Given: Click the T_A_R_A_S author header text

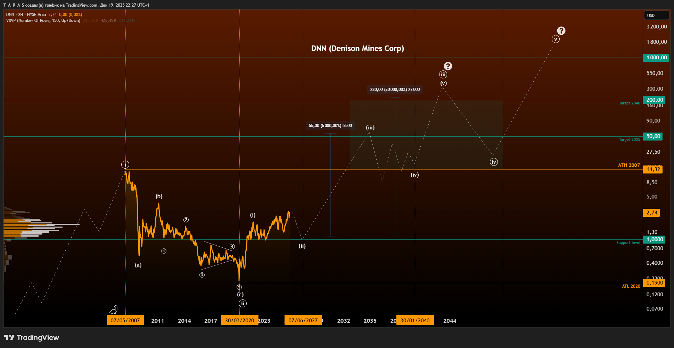Looking at the screenshot, I should (14, 5).
